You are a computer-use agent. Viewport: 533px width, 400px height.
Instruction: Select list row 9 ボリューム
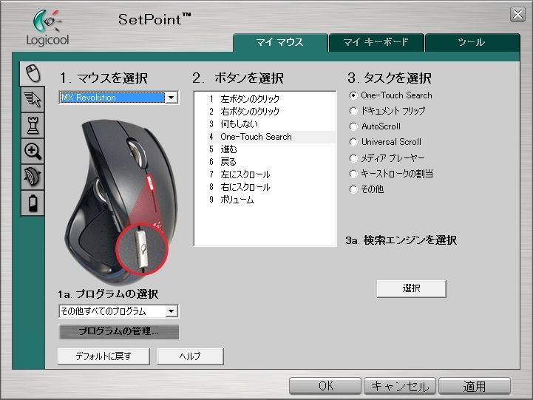(x=271, y=200)
